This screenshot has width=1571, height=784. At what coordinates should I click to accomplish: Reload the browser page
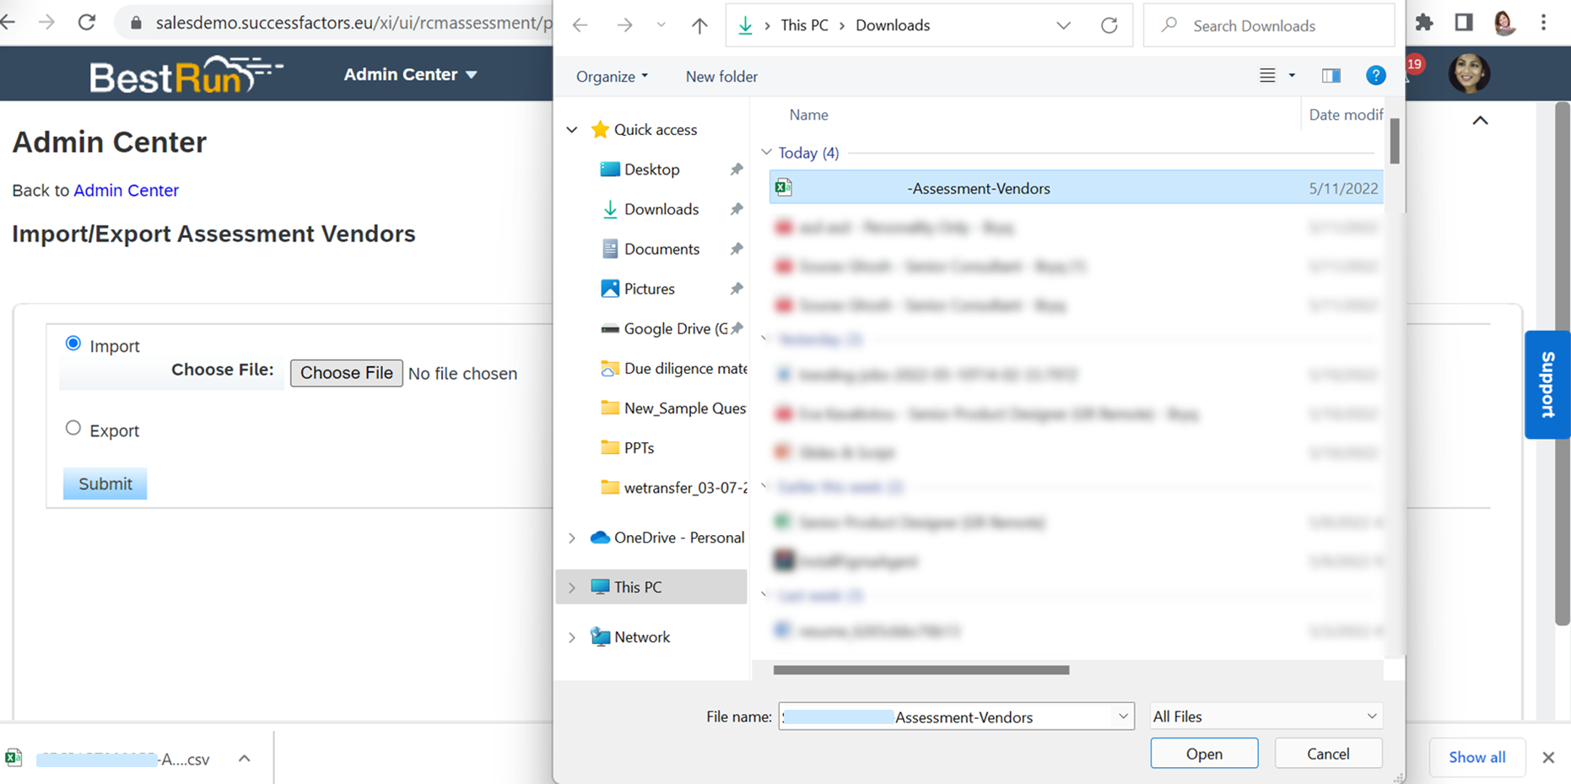click(x=86, y=22)
